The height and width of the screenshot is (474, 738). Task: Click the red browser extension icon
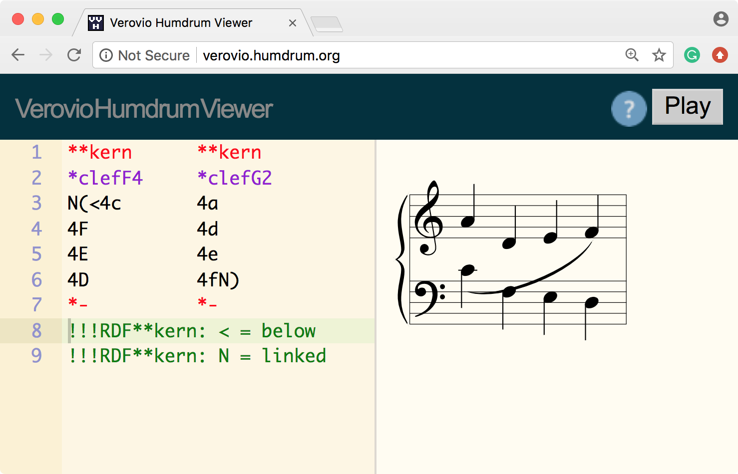pyautogui.click(x=720, y=55)
